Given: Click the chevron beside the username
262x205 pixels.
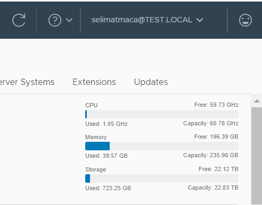Looking at the screenshot, I should (200, 20).
